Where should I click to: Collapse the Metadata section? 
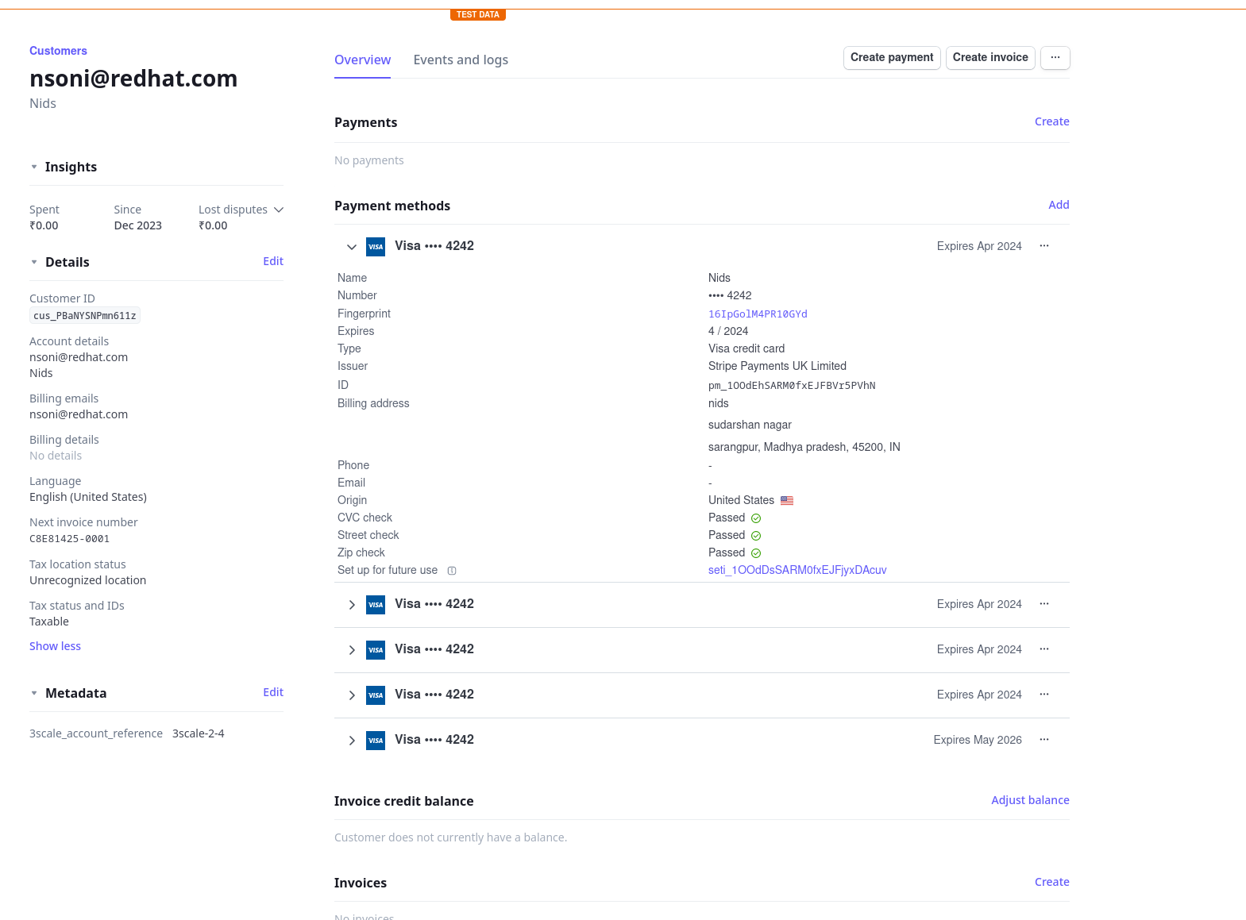pyautogui.click(x=34, y=693)
